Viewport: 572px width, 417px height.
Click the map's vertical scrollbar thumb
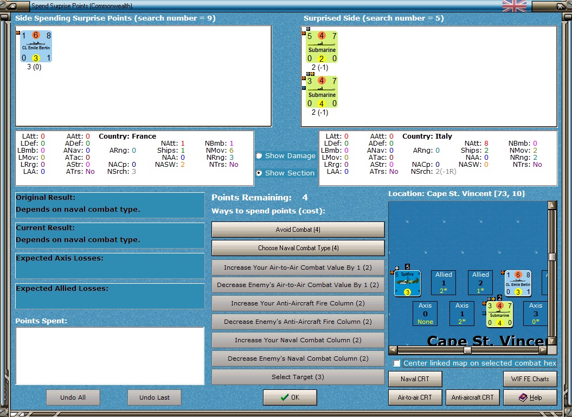point(552,257)
